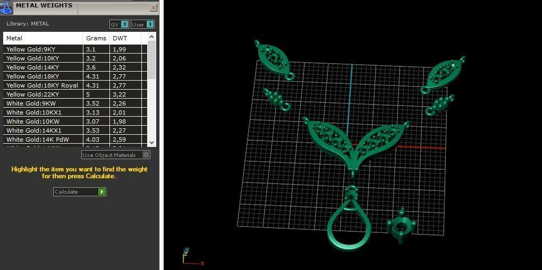
Task: Toggle the User library switch
Action: coord(143,24)
